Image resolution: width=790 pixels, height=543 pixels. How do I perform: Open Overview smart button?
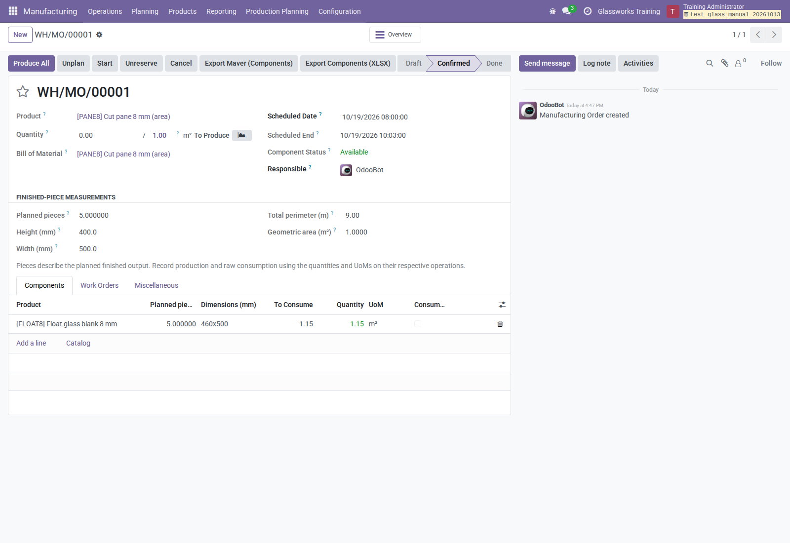pyautogui.click(x=395, y=35)
